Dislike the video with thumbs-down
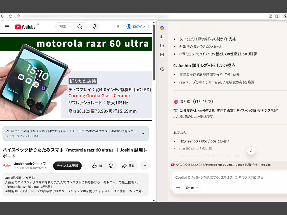This screenshot has height=215, width=287. point(111,166)
